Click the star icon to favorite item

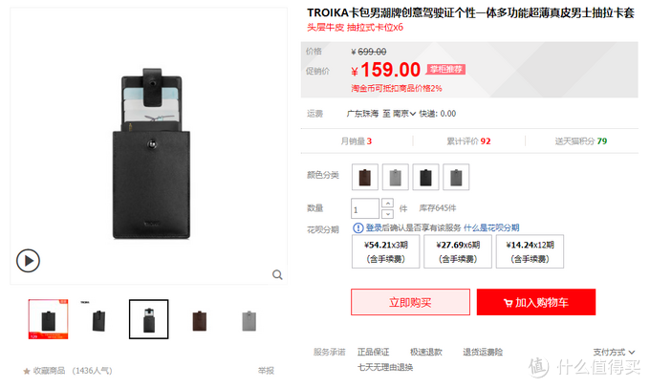pyautogui.click(x=27, y=371)
